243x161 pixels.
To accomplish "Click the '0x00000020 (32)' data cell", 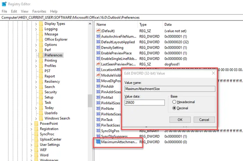I will [x=176, y=42].
